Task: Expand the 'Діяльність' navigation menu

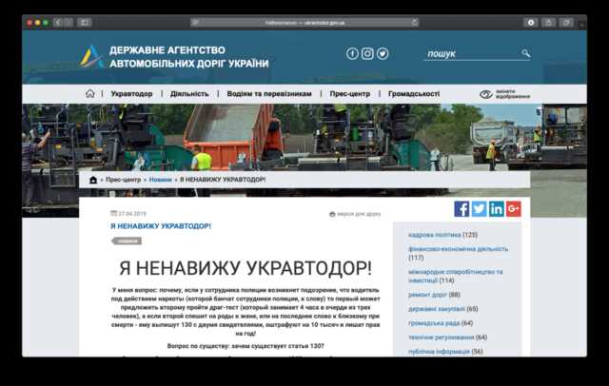Action: coord(189,94)
